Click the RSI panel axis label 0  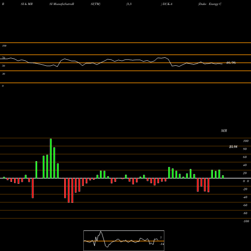(x=3, y=86)
